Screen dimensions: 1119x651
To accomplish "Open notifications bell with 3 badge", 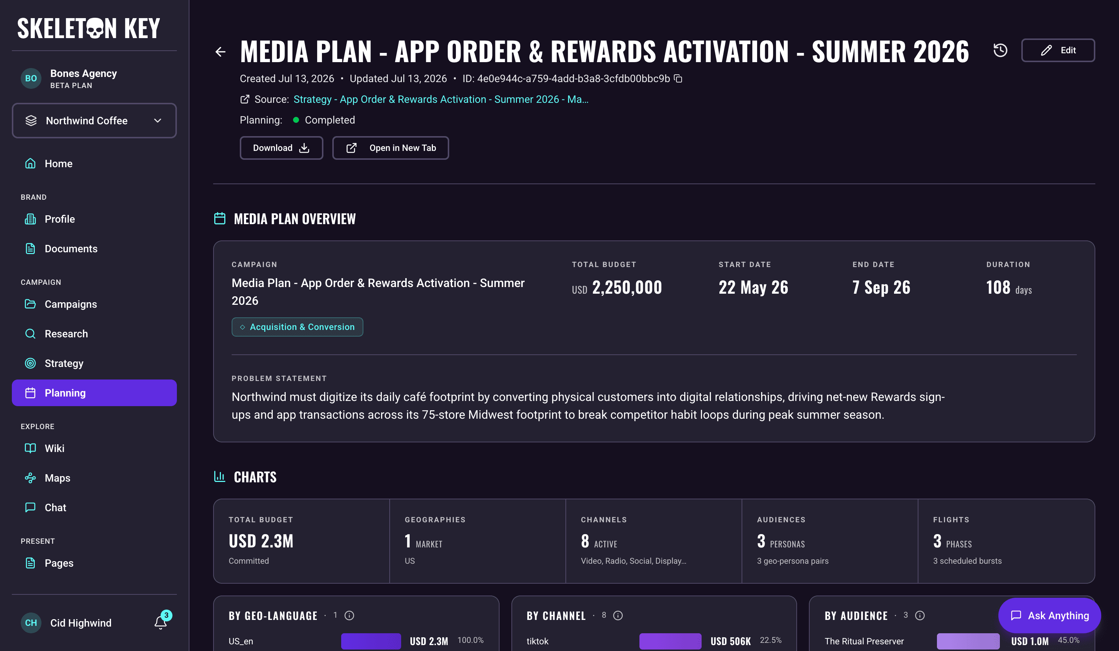I will click(161, 622).
